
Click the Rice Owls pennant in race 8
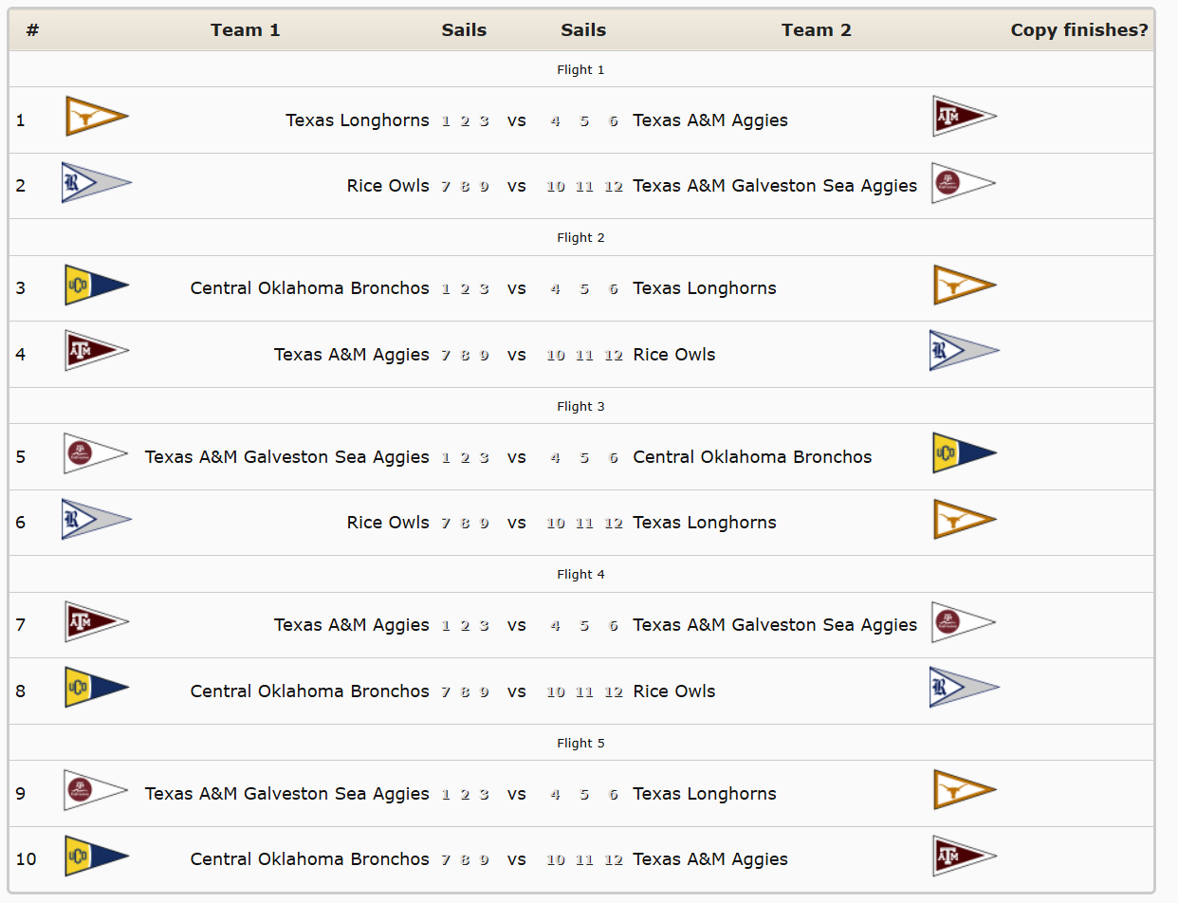[964, 688]
